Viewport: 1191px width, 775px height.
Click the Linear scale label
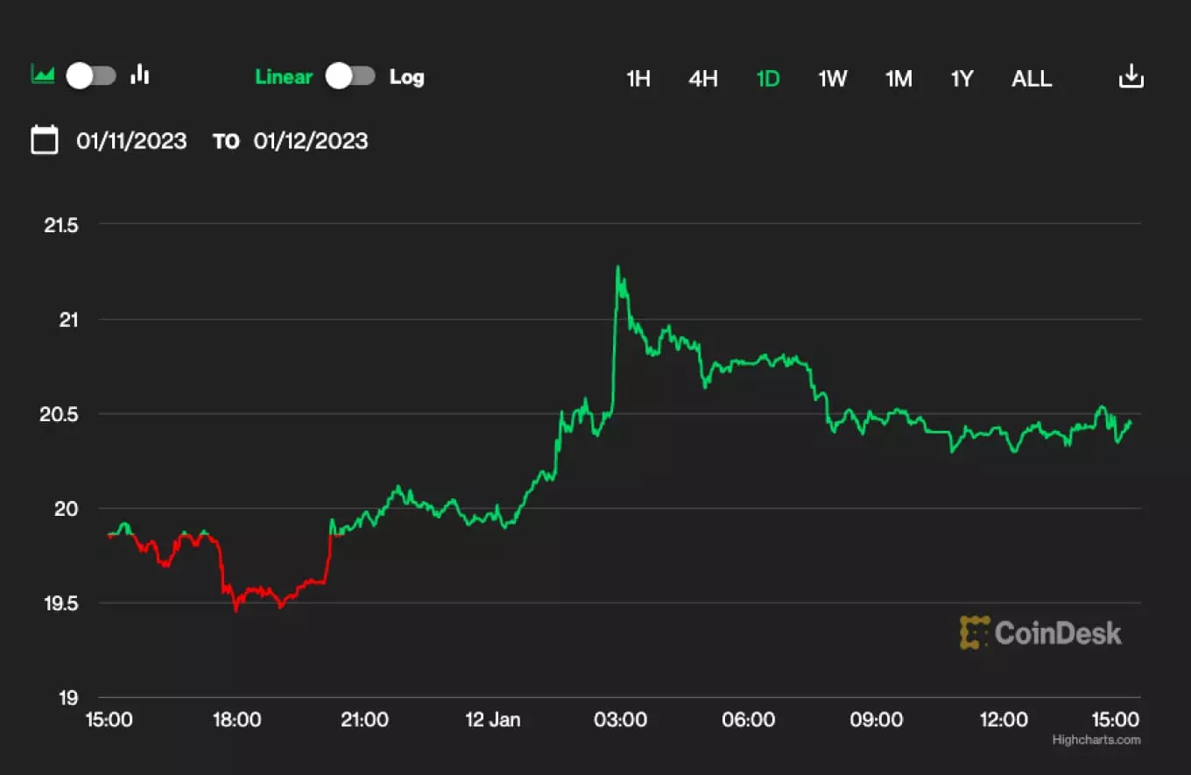click(x=284, y=76)
